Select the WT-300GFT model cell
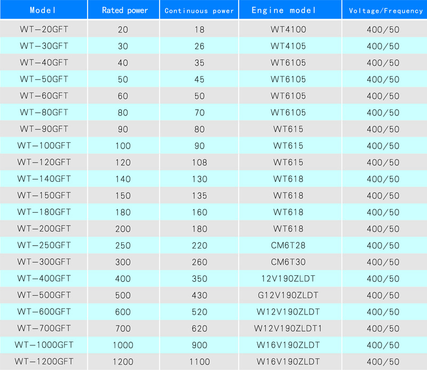427x370 pixels. [44, 262]
